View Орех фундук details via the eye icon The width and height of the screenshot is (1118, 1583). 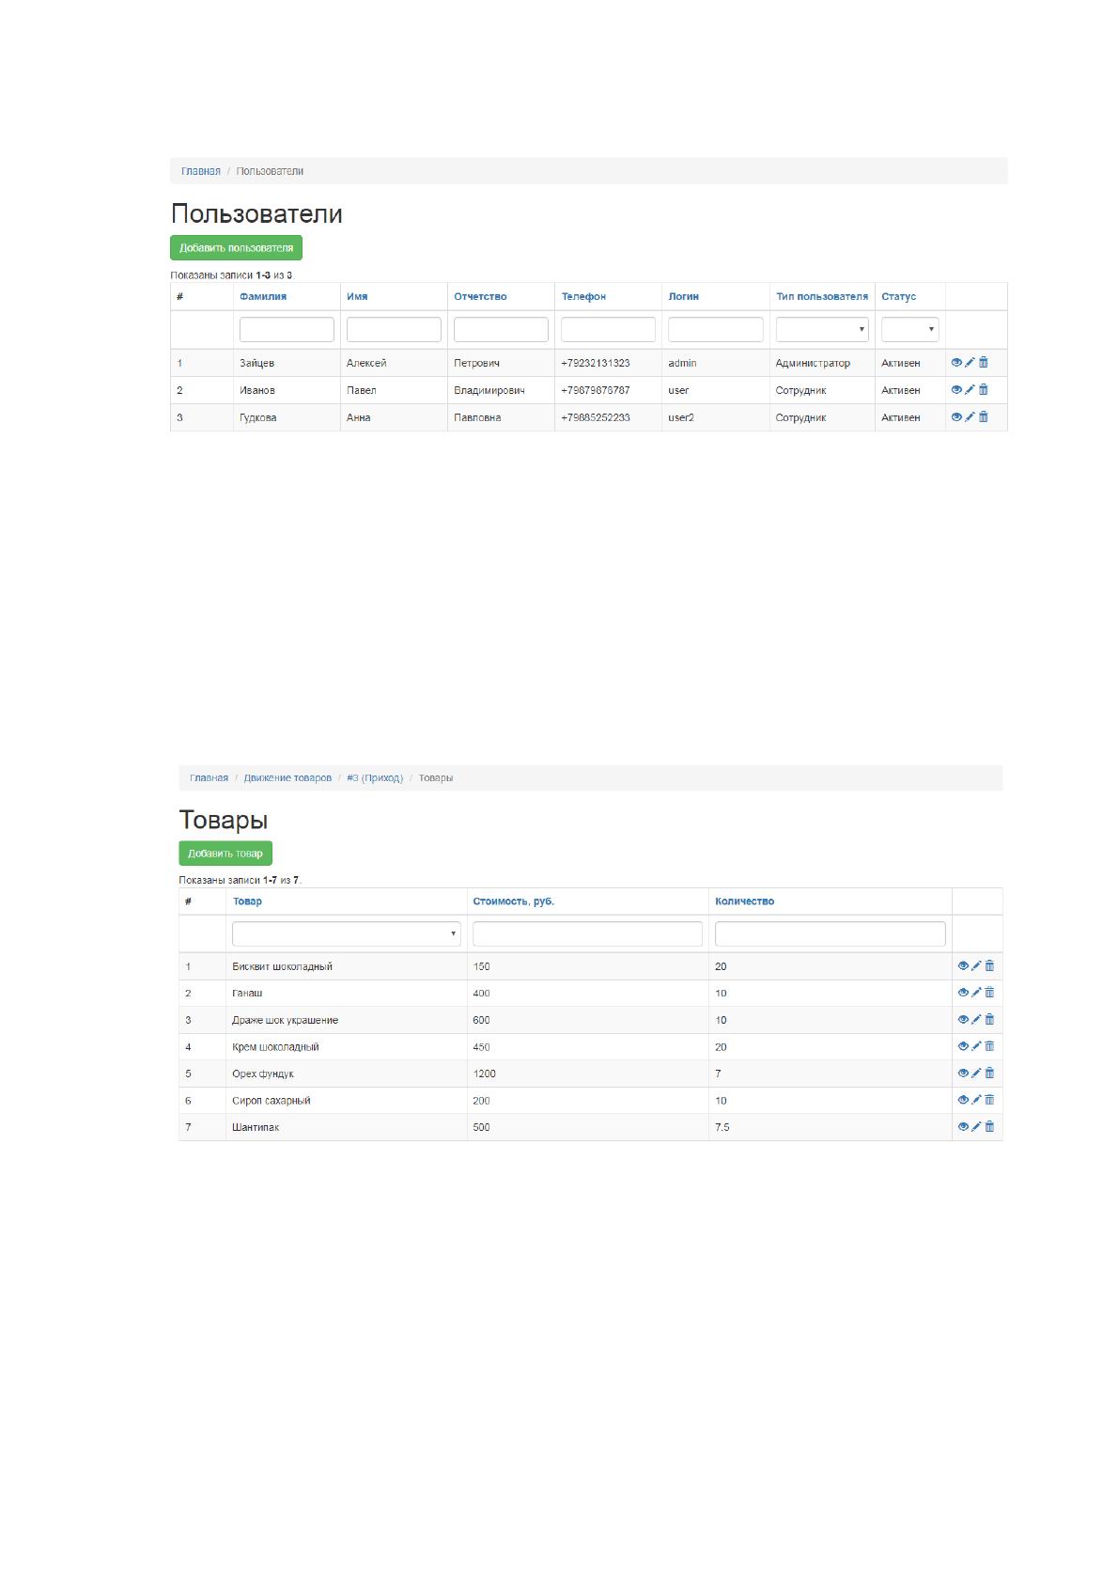[x=963, y=1073]
